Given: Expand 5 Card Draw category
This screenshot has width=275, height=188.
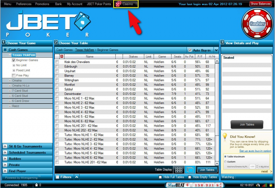Looking at the screenshot, I should [10, 101].
